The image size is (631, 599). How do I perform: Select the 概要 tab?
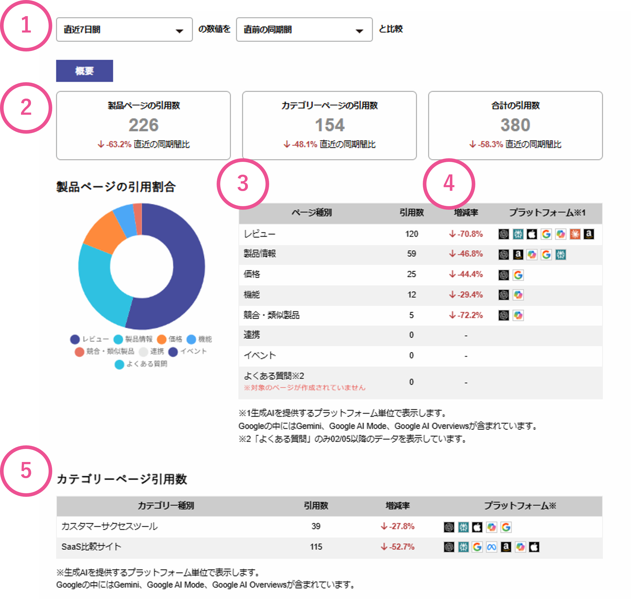84,71
